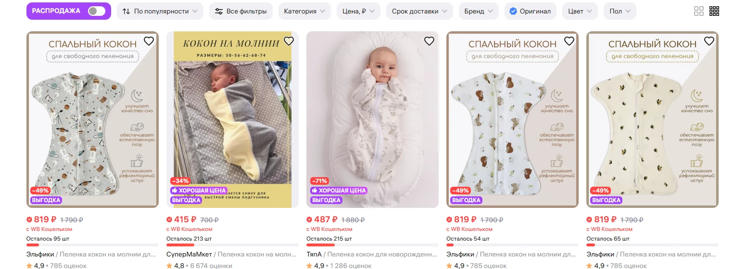734x269 pixels.
Task: Expand the Цена, ₽ price filter
Action: pos(358,11)
